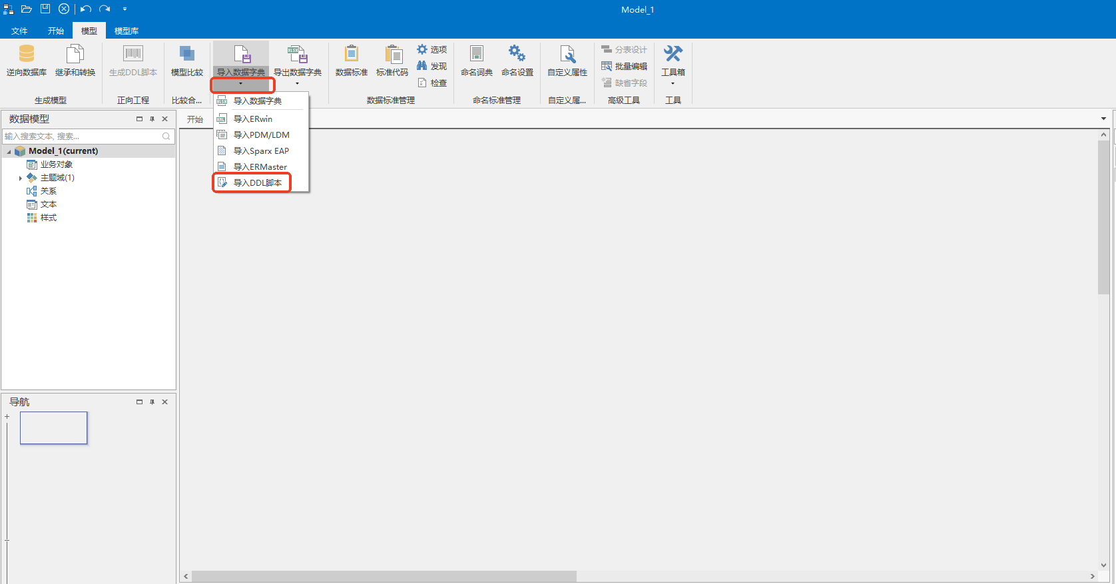Select 导入Sparx EAP menu entry
This screenshot has width=1116, height=584.
point(261,150)
